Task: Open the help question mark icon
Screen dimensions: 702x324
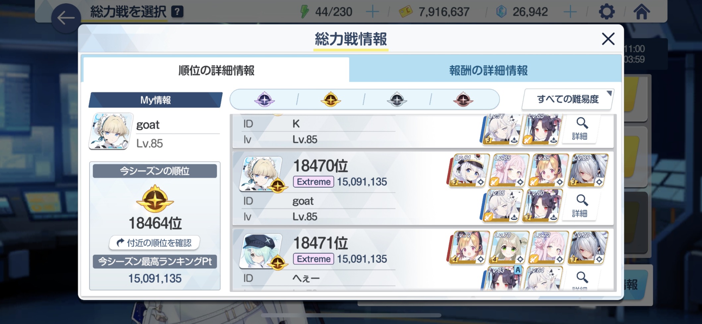Action: [x=177, y=12]
